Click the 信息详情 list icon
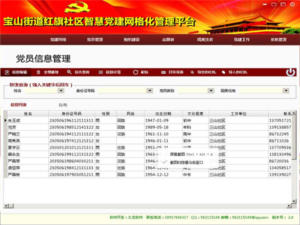300x225 pixels. [100, 72]
